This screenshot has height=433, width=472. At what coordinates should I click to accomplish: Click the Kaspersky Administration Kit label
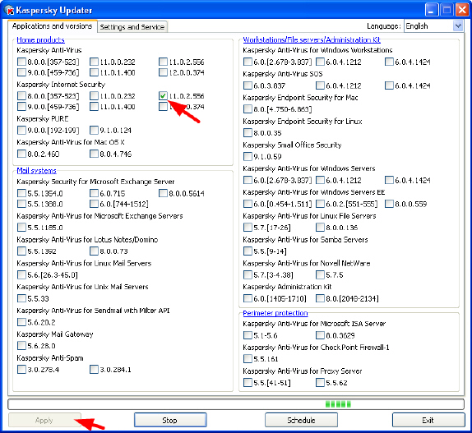(287, 287)
